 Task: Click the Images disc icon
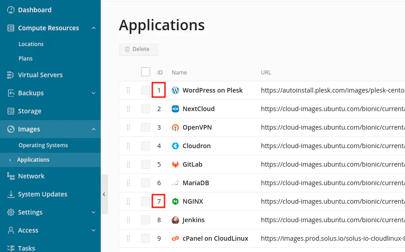pos(11,129)
